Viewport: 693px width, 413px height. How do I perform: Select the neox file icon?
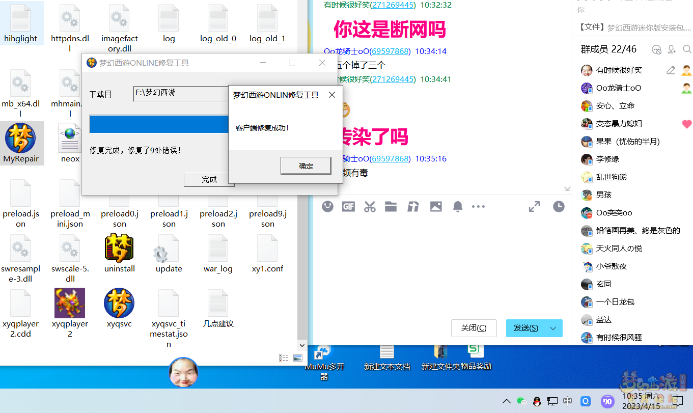pos(70,143)
